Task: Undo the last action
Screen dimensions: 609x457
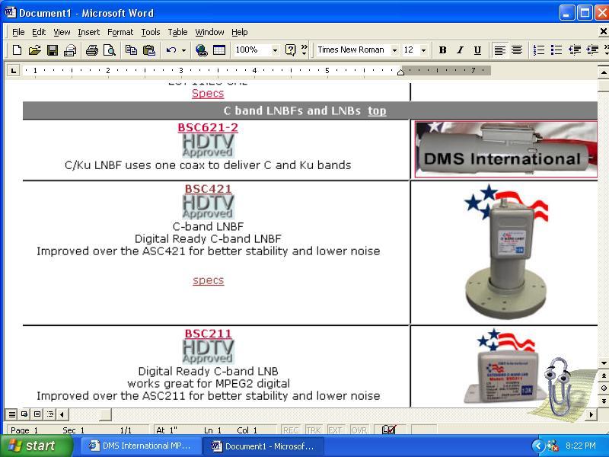Action: coord(171,50)
